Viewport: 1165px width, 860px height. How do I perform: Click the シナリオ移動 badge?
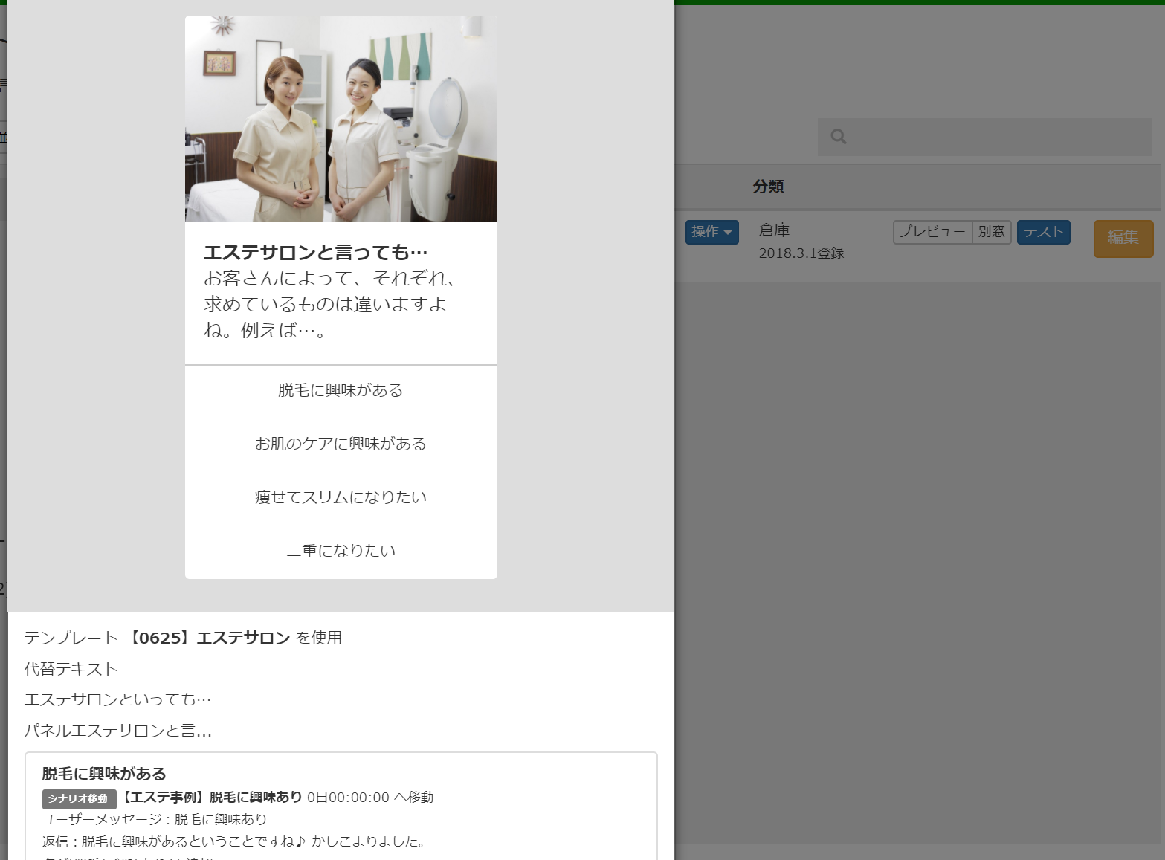point(79,798)
